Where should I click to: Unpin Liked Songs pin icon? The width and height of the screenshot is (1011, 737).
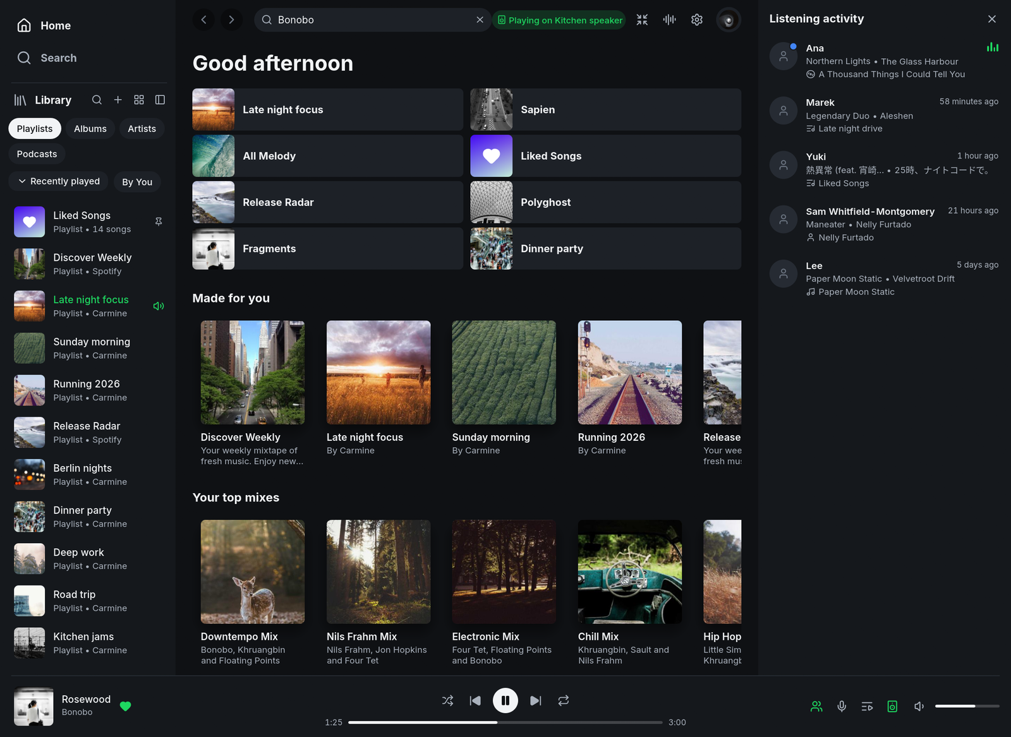coord(159,221)
